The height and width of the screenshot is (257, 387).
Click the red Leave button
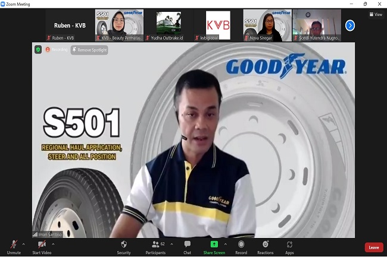coord(374,248)
